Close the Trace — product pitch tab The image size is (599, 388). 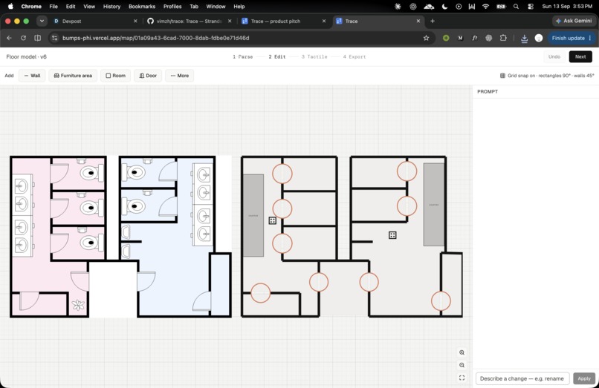(x=324, y=21)
